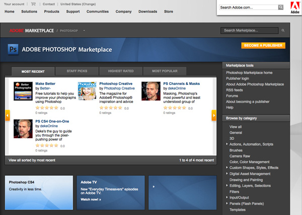
Task: Expand Custom Shapes, Styles, Effects category
Action: coord(226,168)
